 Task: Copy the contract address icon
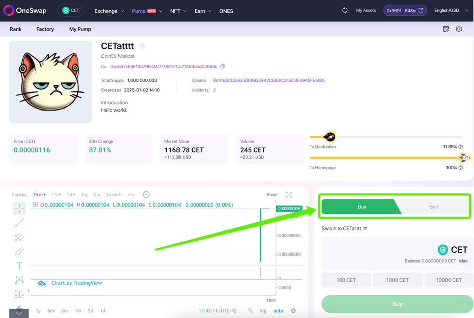[x=223, y=66]
